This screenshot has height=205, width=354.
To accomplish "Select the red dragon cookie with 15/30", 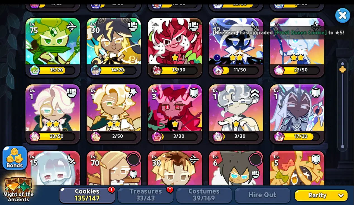I will 175,48.
